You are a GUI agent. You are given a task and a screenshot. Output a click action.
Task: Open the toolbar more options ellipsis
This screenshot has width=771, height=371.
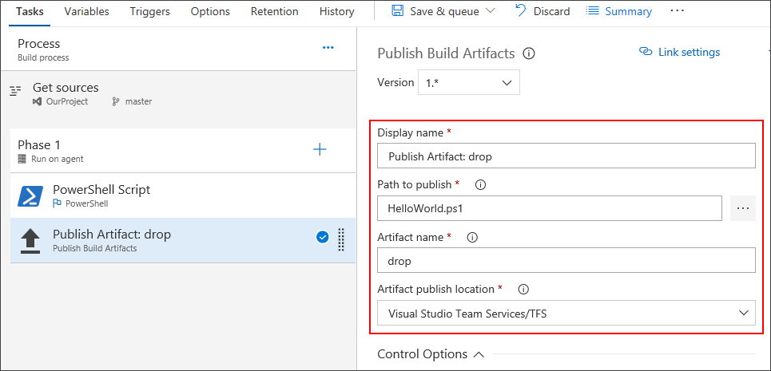click(677, 11)
